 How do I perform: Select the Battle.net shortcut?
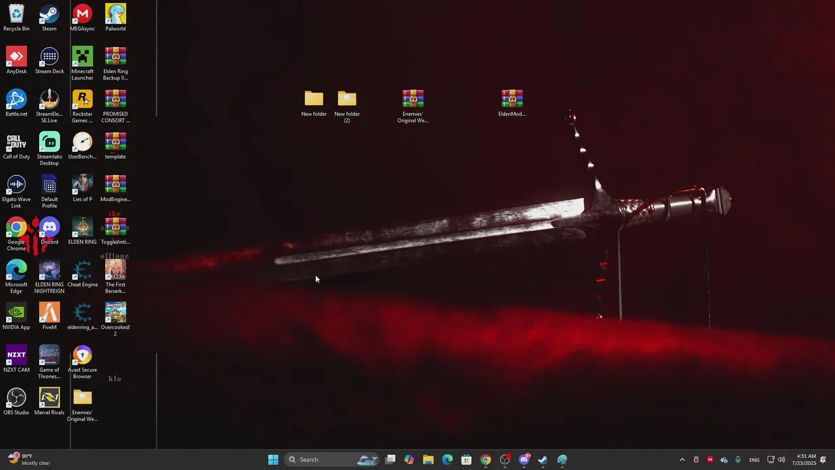pos(16,103)
